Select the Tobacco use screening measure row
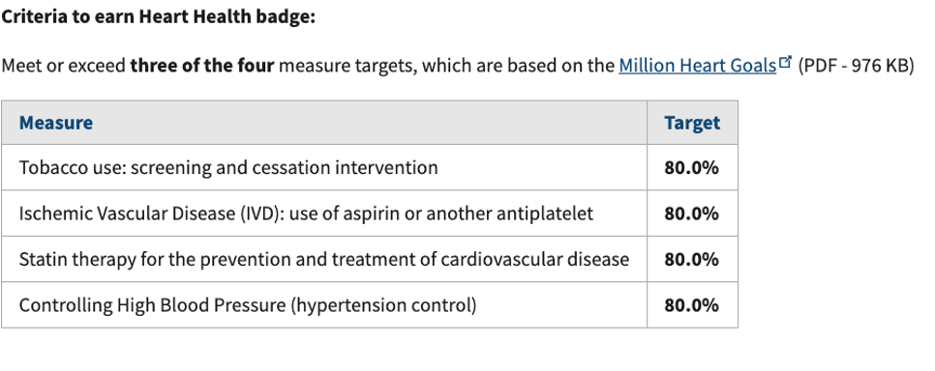 point(369,168)
